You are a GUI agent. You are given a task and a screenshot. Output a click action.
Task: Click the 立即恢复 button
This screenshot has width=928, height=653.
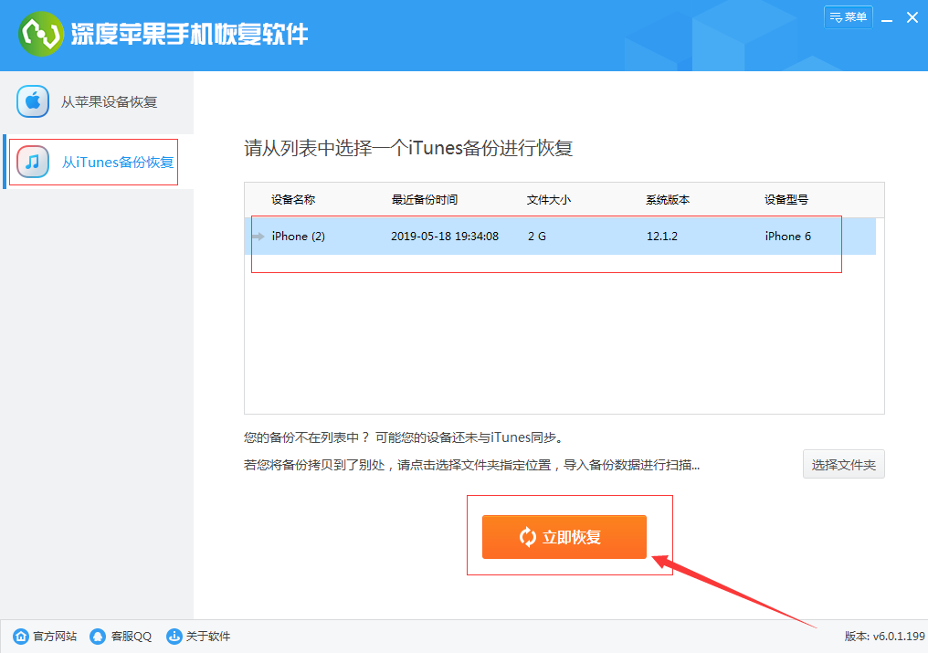tap(564, 537)
